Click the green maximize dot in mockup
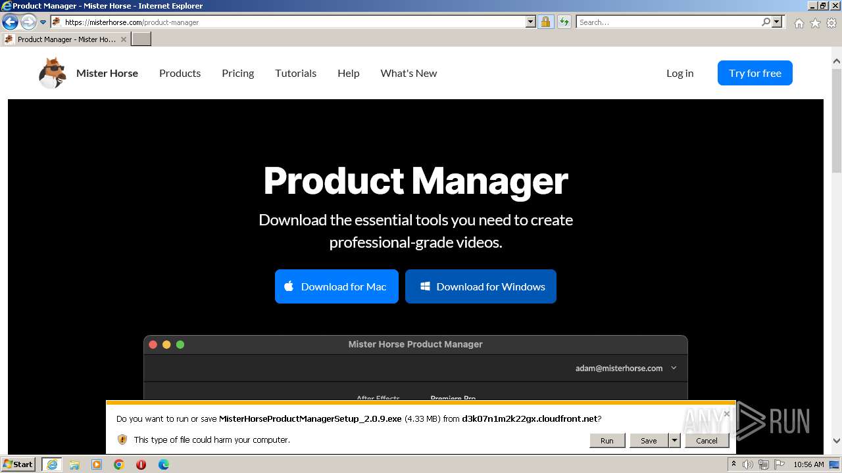Viewport: 842px width, 473px height. pos(180,344)
